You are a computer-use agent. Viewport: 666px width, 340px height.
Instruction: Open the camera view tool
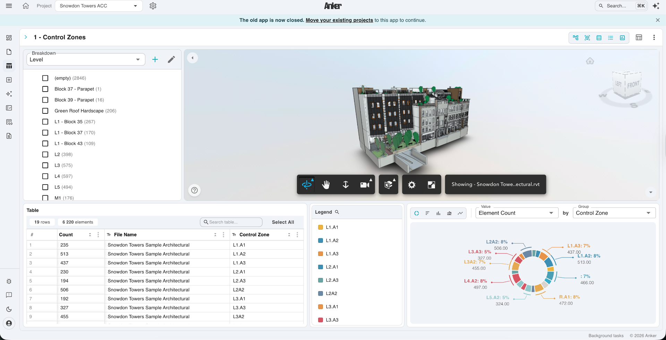click(x=365, y=185)
